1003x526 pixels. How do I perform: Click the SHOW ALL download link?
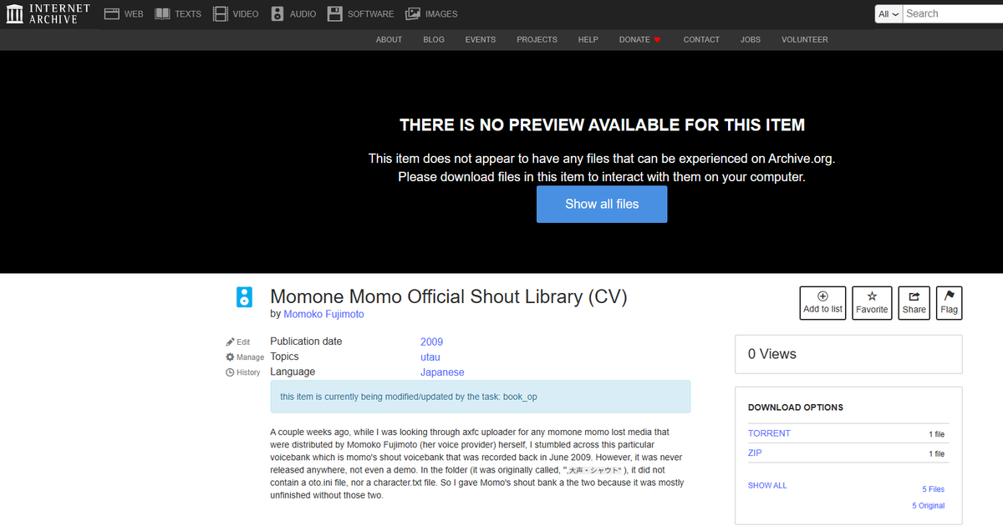coord(767,485)
